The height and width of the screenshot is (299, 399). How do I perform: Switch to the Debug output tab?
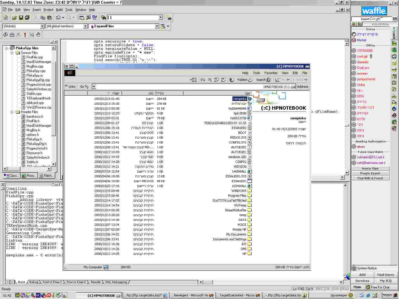tap(34, 282)
